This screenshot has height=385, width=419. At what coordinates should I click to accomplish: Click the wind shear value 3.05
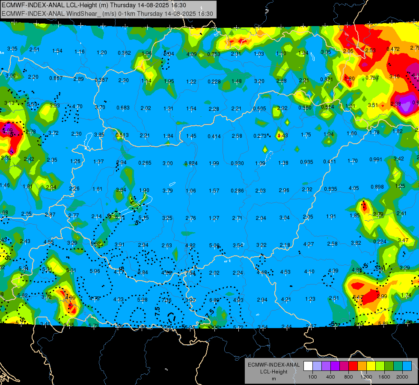coord(12,49)
